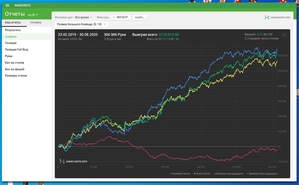Open the Румы report
Image resolution: width=299 pixels, height=185 pixels.
pyautogui.click(x=26, y=56)
